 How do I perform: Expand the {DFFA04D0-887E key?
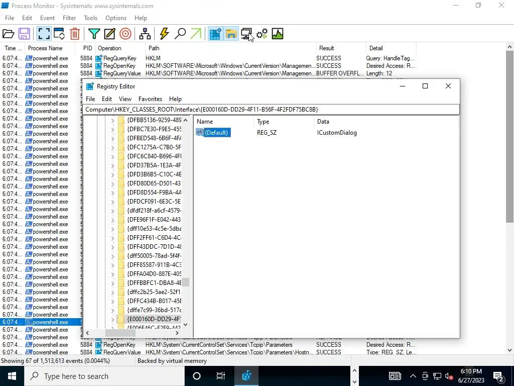pos(112,274)
